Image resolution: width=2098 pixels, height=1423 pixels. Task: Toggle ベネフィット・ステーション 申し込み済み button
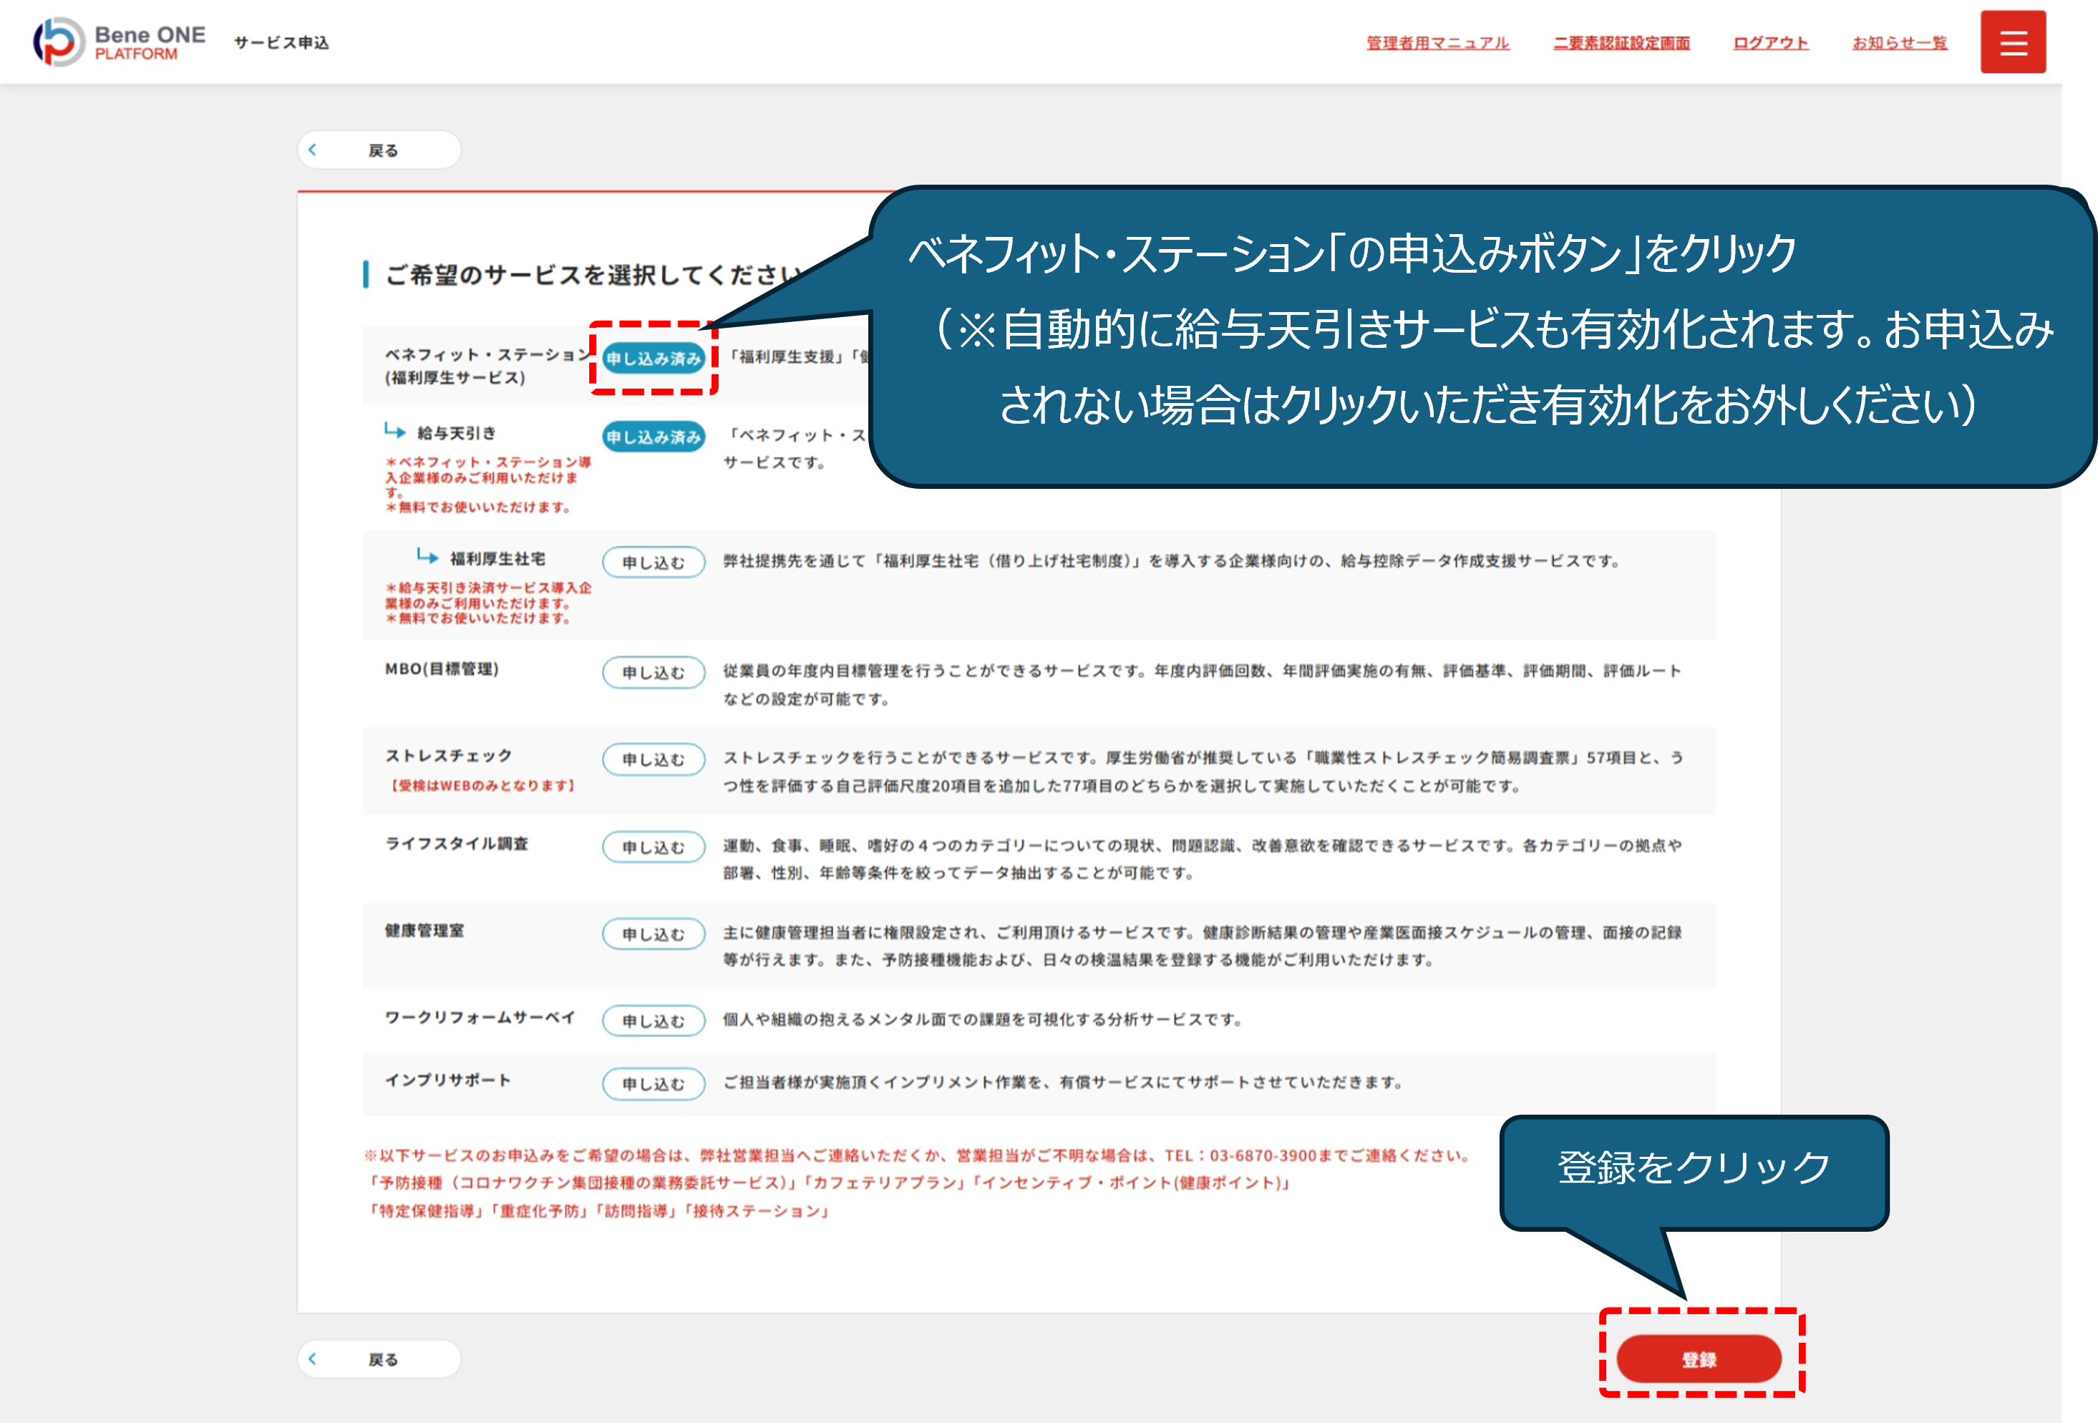tap(653, 359)
